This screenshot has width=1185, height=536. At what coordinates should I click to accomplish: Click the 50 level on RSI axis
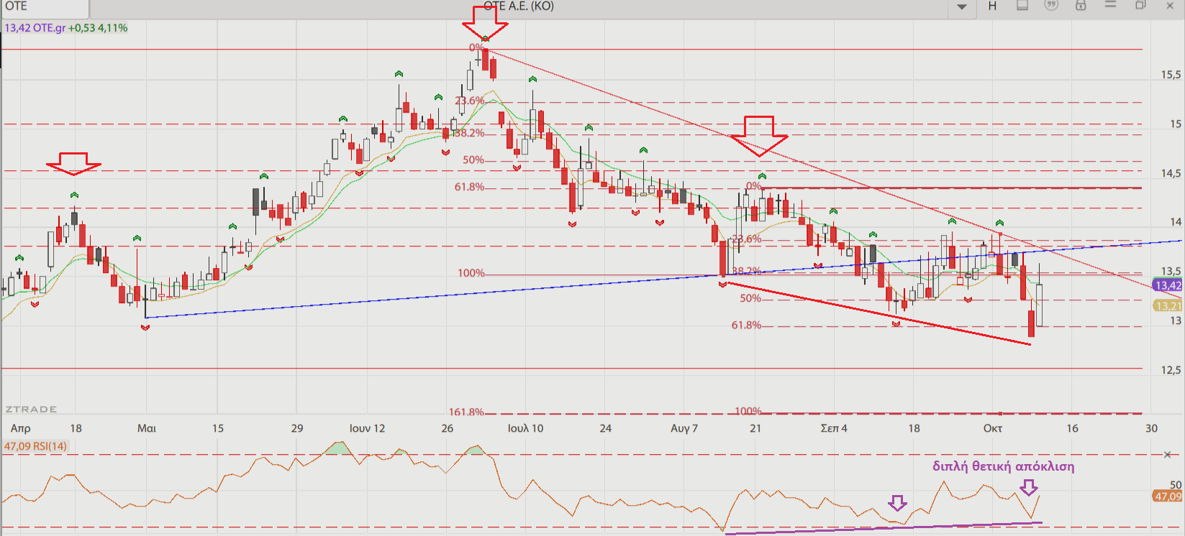click(1176, 485)
